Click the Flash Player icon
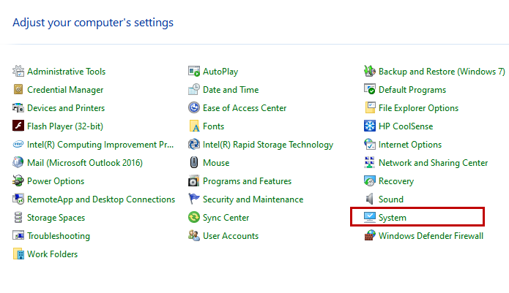509x293 pixels. 19,126
